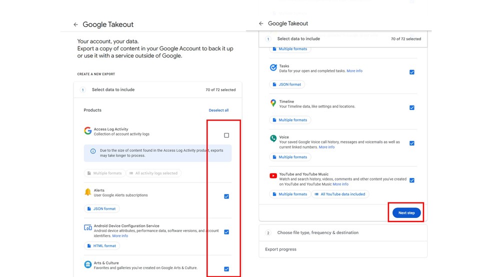Click the left Google Takeout back arrow
Viewport: 492px width, 277px height.
[75, 24]
